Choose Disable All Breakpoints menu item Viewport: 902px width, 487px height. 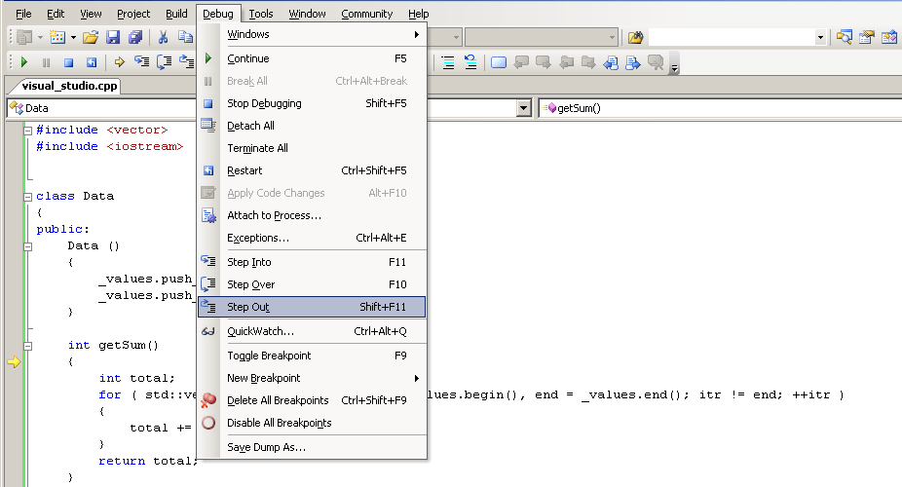pos(312,423)
